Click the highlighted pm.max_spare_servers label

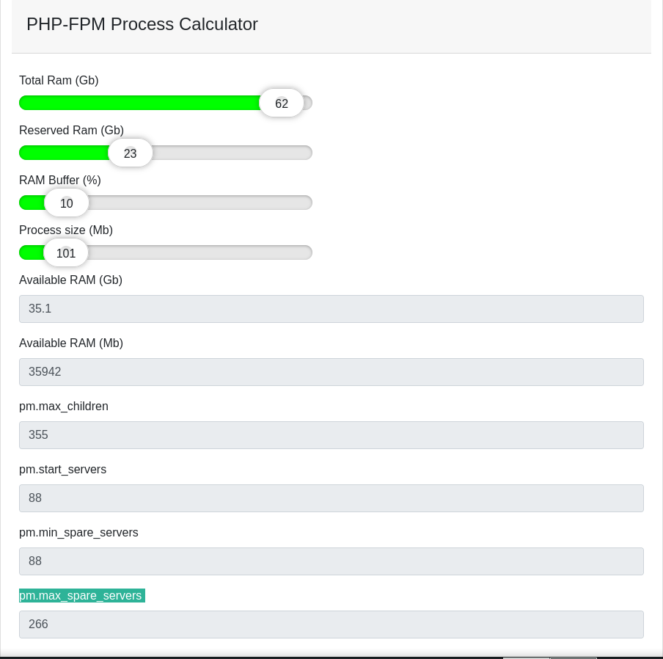click(x=81, y=595)
